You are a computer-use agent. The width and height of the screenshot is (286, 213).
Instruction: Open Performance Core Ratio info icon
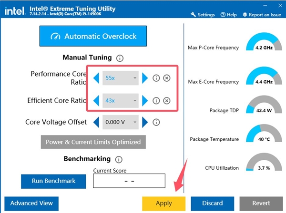[156, 78]
